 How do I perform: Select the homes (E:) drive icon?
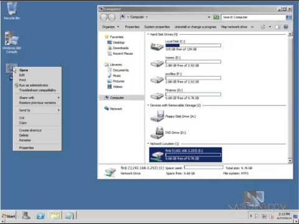157,63
